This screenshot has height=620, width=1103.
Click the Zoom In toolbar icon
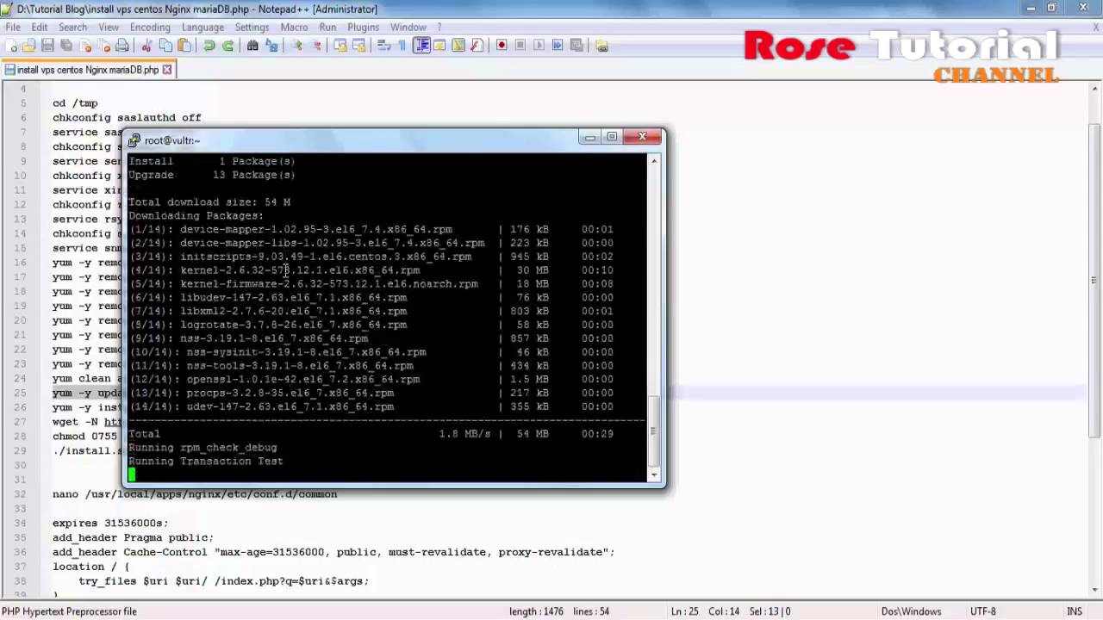(297, 46)
